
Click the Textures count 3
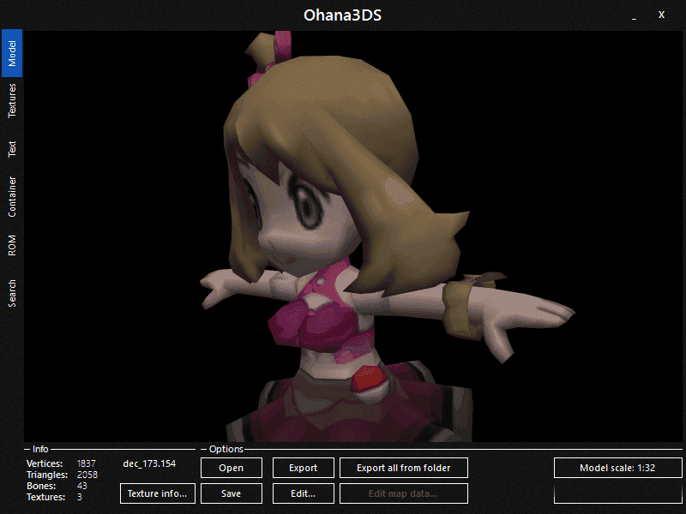point(80,497)
